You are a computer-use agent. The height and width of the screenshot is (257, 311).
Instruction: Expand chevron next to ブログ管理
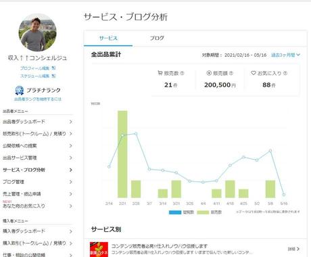pos(71,182)
